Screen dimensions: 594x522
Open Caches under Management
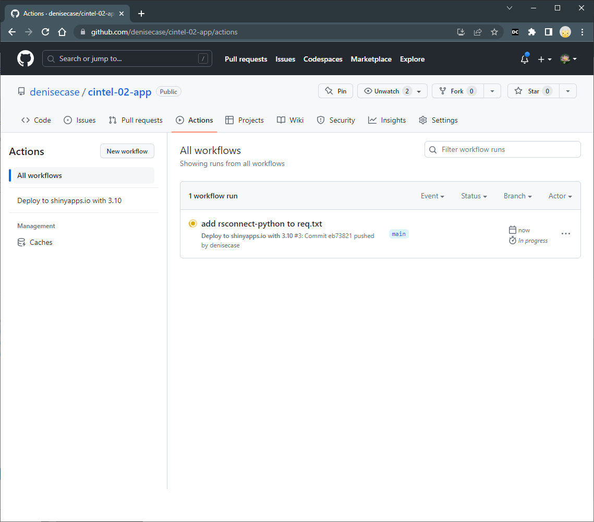tap(35, 242)
